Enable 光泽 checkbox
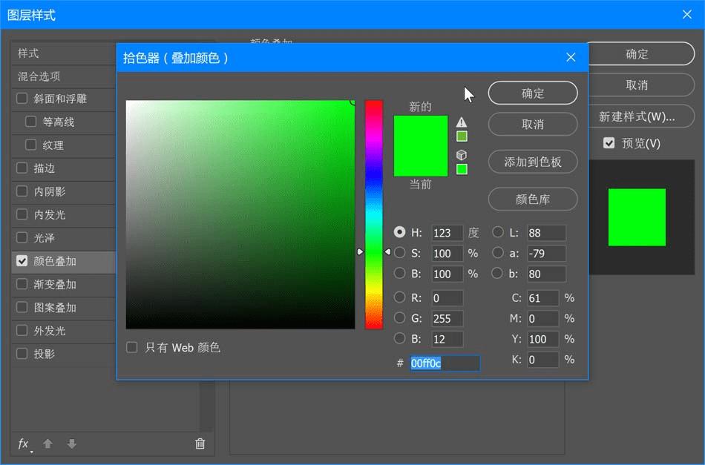This screenshot has width=705, height=465. click(22, 237)
